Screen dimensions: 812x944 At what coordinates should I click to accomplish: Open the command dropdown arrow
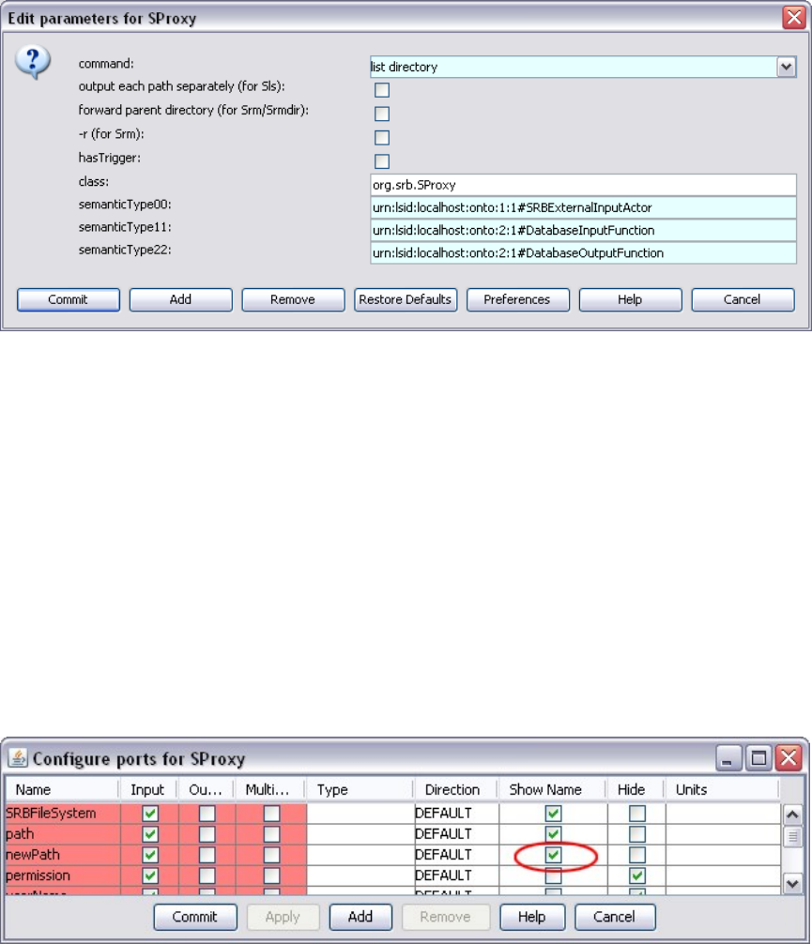(786, 67)
